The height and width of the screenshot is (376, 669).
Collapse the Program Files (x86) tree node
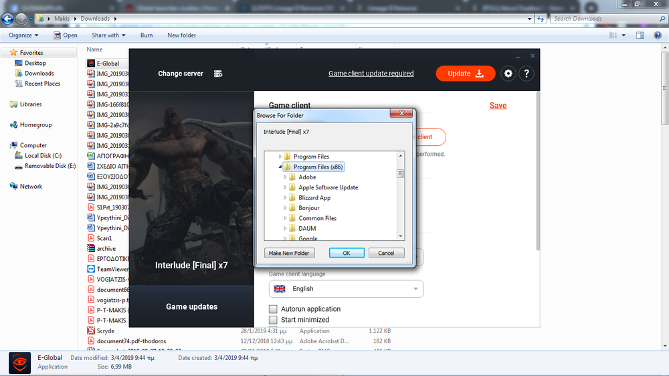tap(280, 167)
